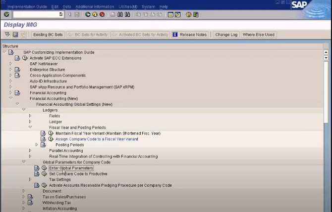Click the Existing BC Sets button

click(x=48, y=35)
